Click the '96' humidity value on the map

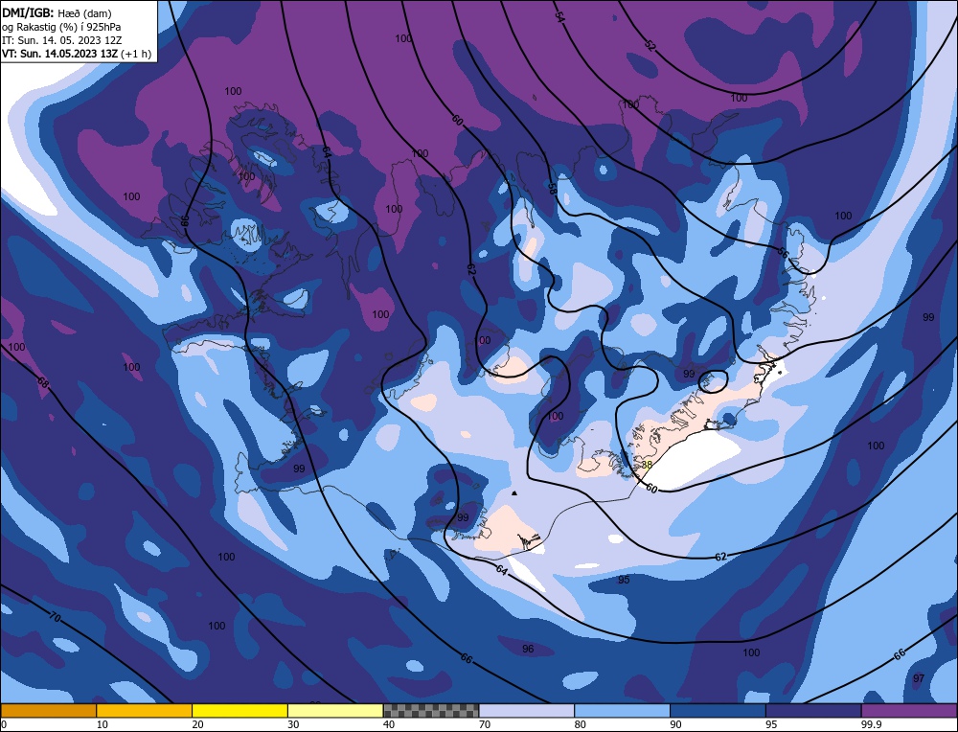tap(528, 649)
